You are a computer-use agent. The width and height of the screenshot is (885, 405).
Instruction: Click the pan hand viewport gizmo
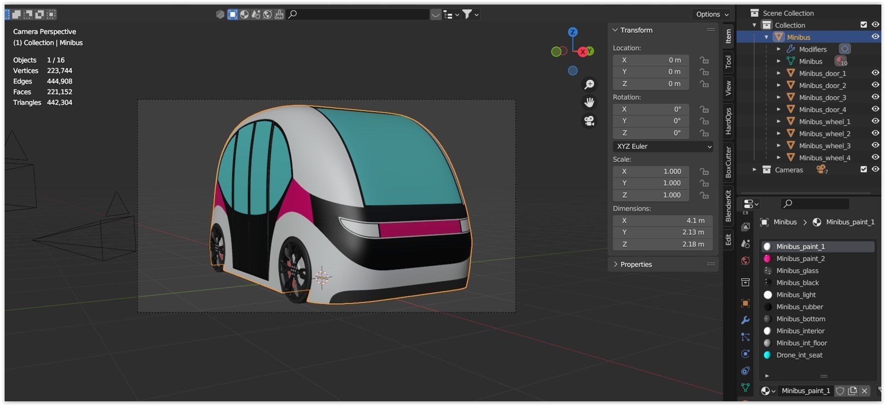click(589, 102)
